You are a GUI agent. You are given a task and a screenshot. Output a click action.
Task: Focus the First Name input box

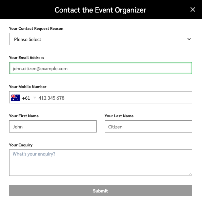tap(53, 126)
